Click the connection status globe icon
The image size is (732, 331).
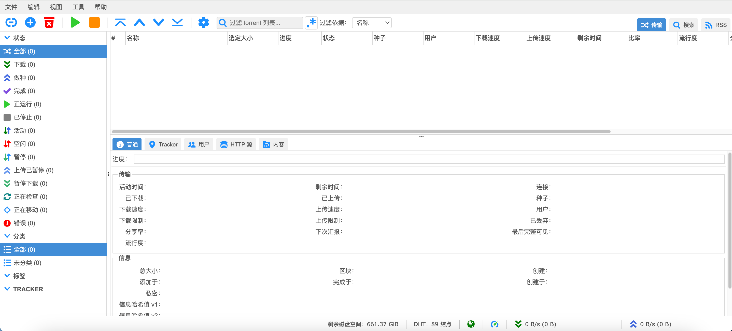pos(471,324)
